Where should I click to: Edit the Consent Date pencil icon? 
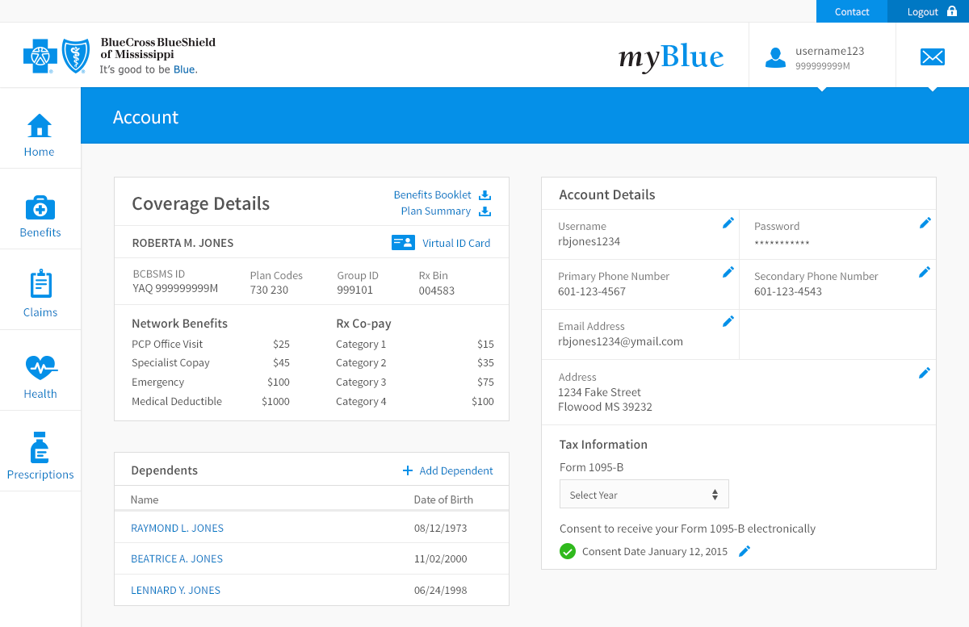(x=744, y=551)
